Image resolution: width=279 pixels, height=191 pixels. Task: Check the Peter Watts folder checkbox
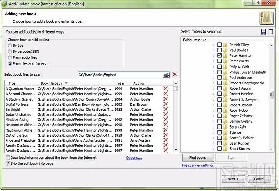coord(219,61)
